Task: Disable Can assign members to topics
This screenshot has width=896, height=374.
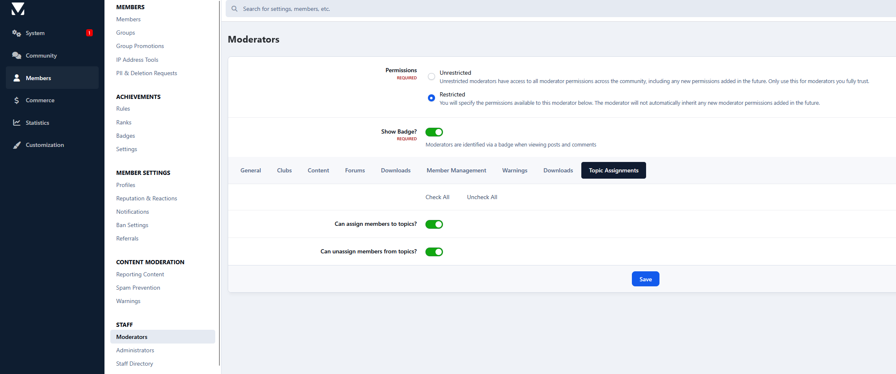Action: (x=434, y=225)
